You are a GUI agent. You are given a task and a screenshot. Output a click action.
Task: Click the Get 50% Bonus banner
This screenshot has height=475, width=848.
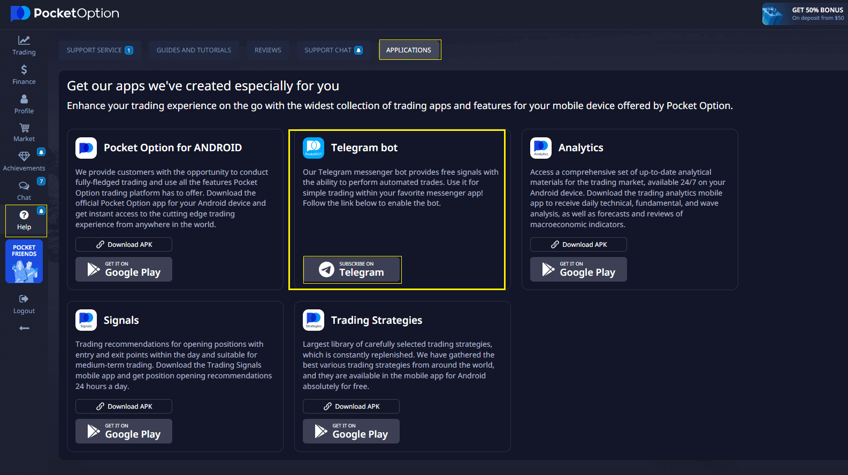[x=804, y=14]
